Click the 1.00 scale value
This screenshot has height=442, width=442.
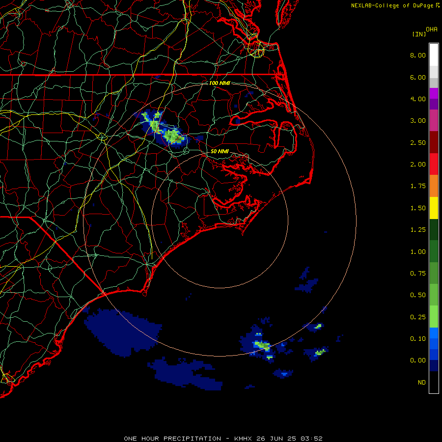[418, 252]
